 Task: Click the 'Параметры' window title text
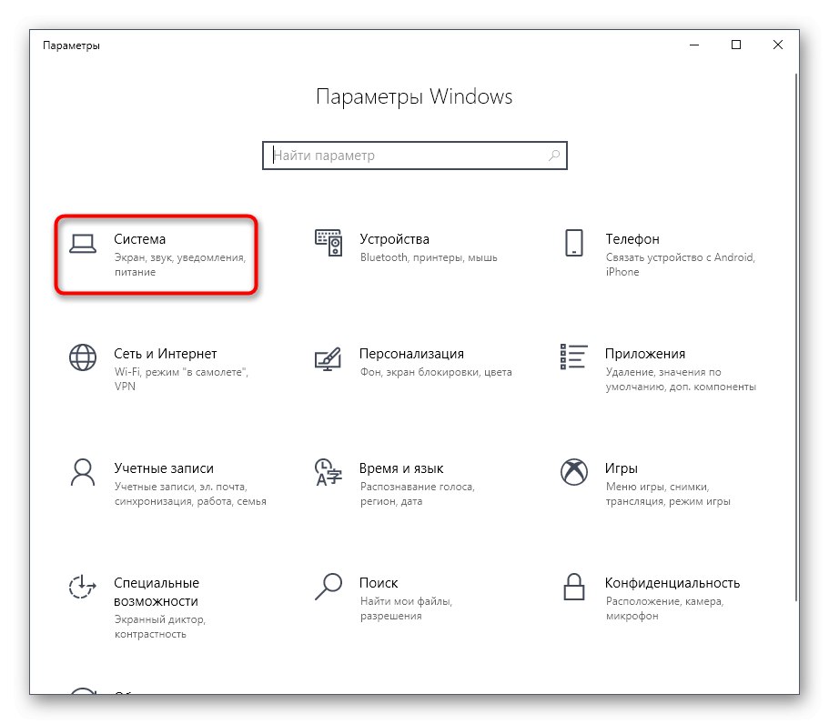[71, 45]
